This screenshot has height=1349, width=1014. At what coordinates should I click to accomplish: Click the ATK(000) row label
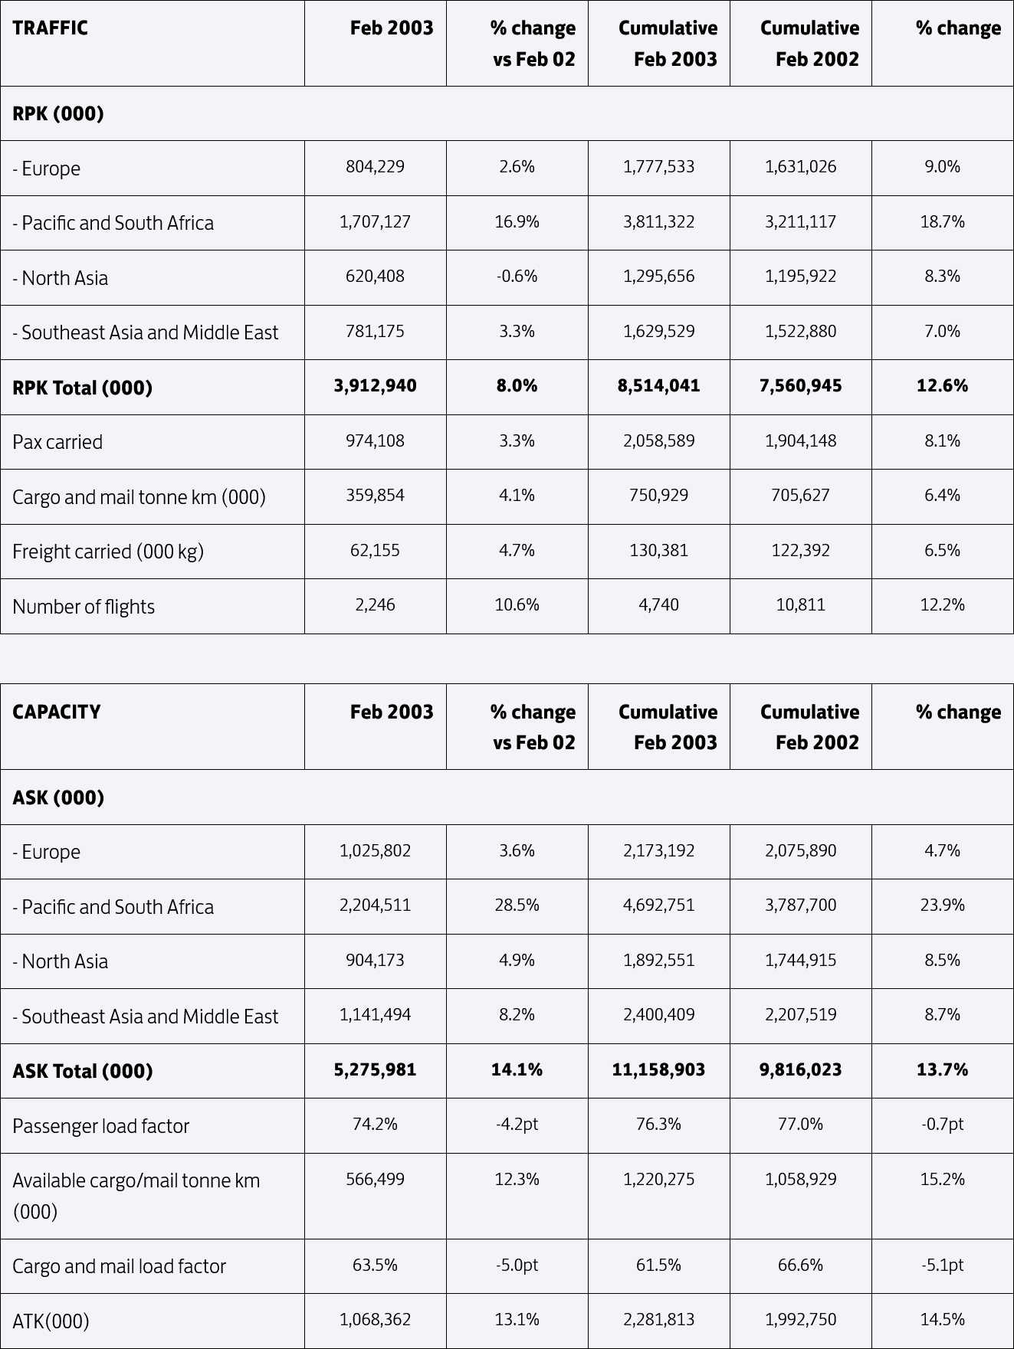[51, 1321]
